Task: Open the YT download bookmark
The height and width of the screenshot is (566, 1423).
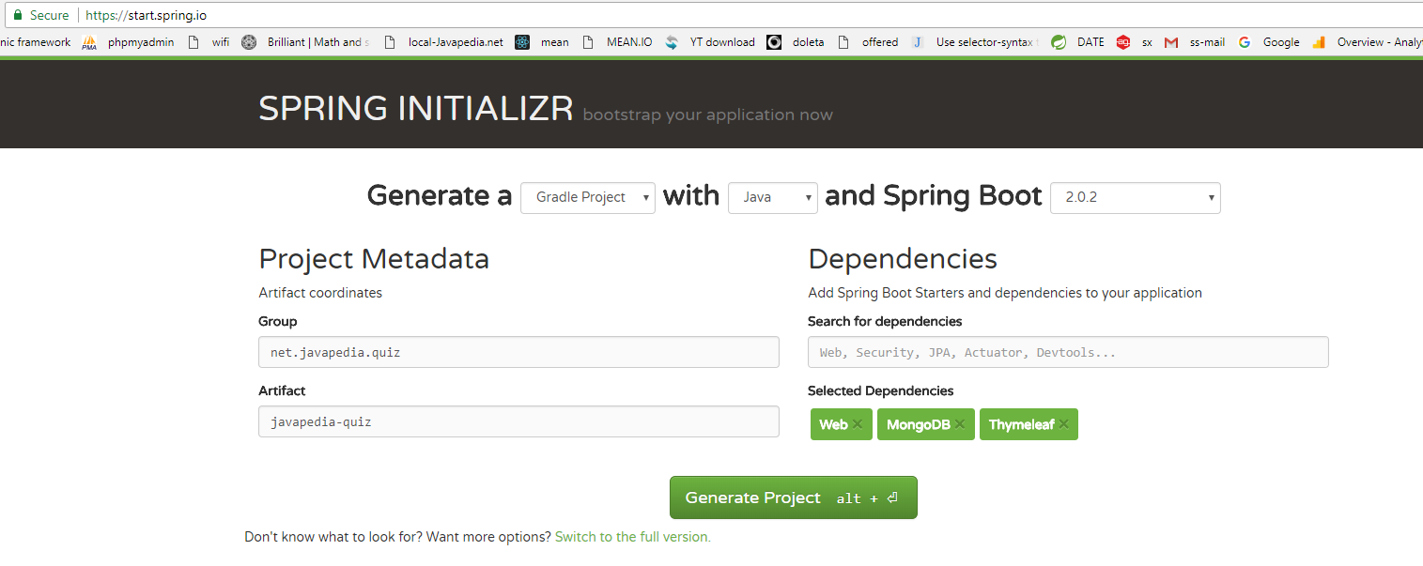Action: pyautogui.click(x=710, y=42)
